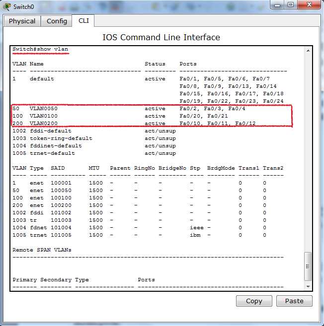324x326 pixels.
Task: Click the 'Remote SPAN VLANs' line
Action: point(42,250)
